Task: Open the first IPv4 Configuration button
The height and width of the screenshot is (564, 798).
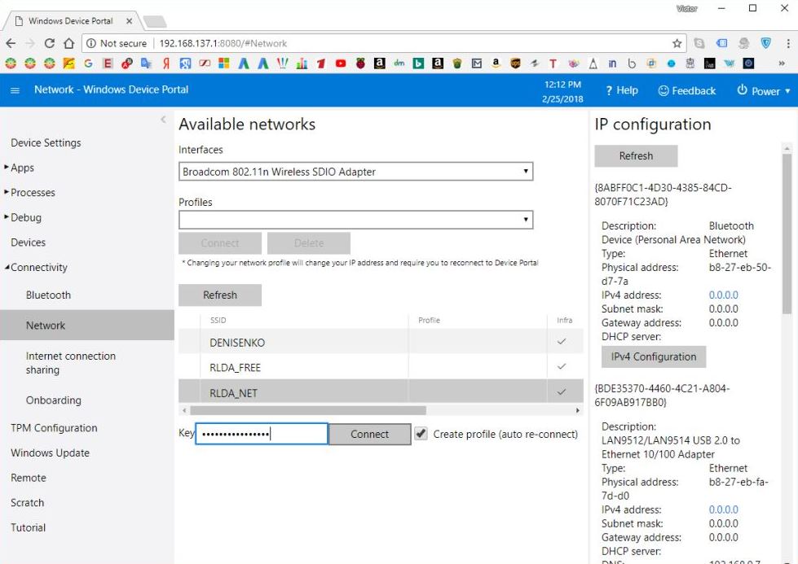Action: pos(654,356)
